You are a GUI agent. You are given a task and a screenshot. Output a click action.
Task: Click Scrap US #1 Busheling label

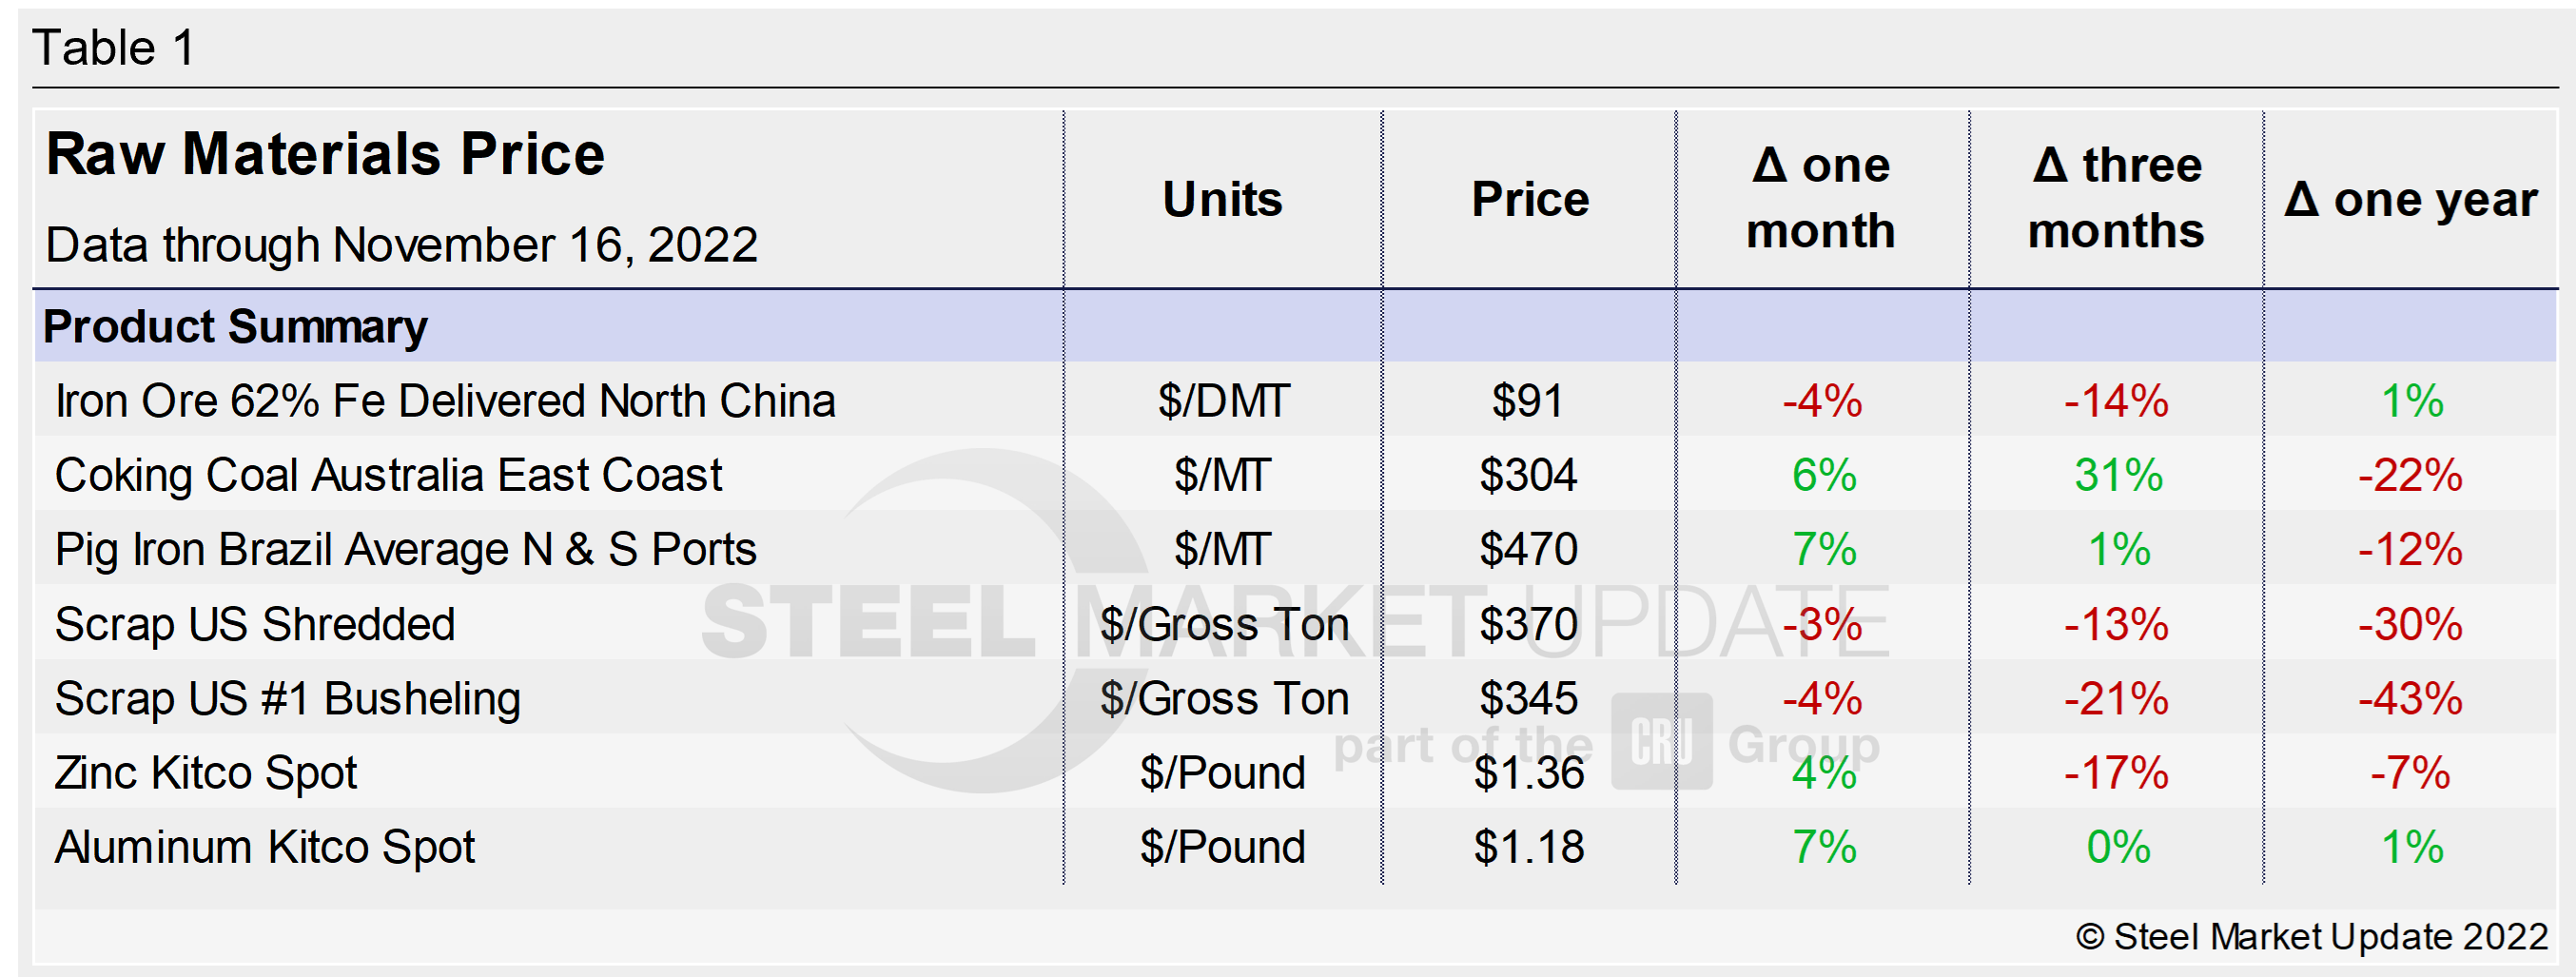coord(288,698)
